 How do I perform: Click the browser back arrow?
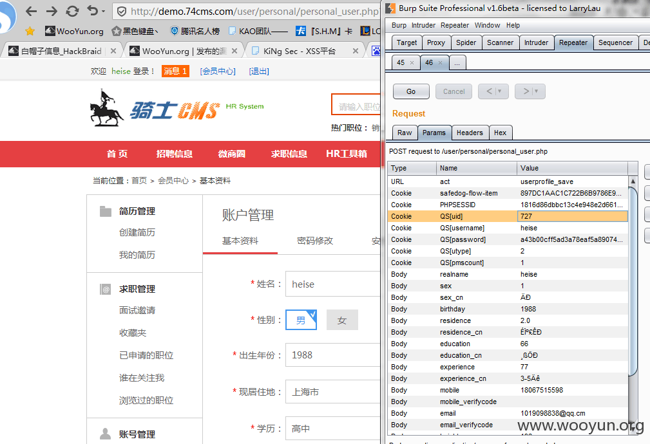tap(31, 11)
